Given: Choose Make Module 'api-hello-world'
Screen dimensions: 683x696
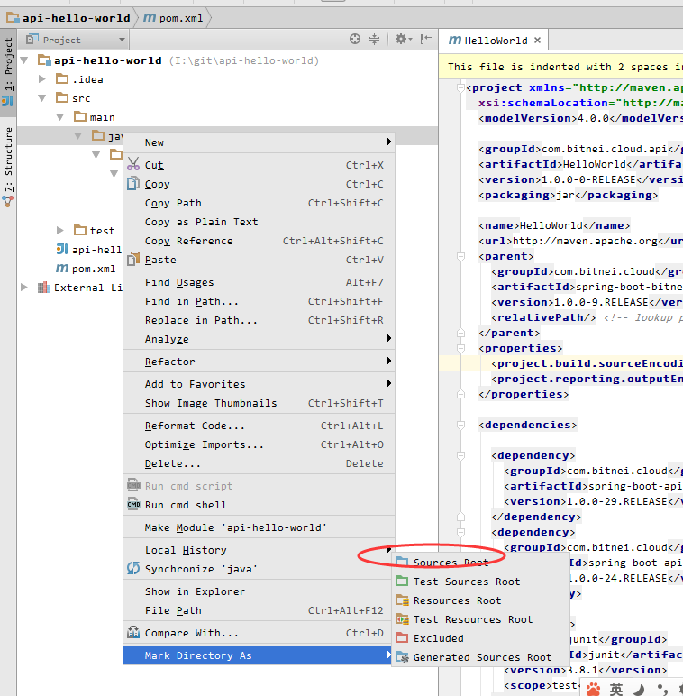Looking at the screenshot, I should pos(259,527).
